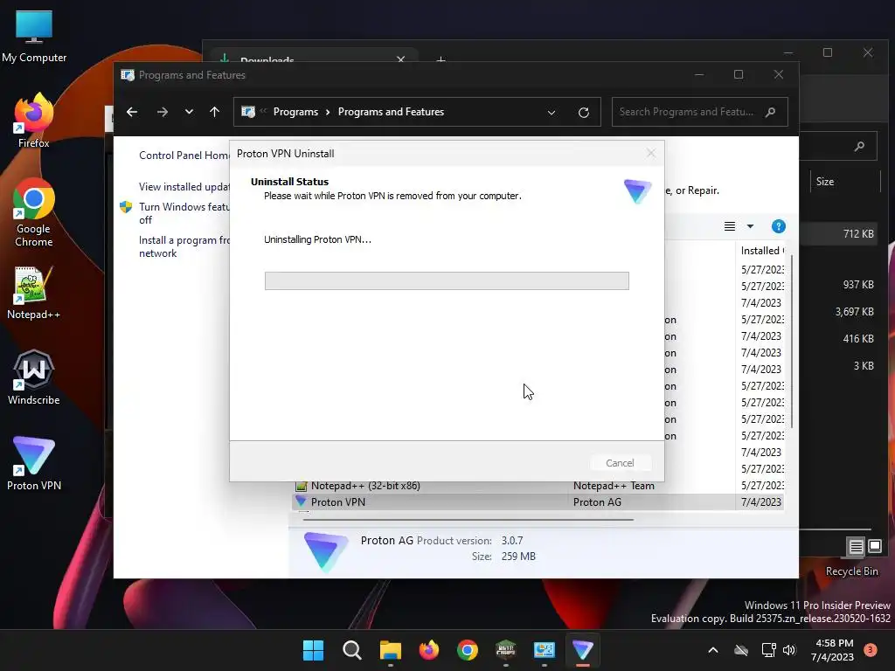Click Proton AG publisher cell
Viewport: 895px width, 671px height.
pos(597,502)
